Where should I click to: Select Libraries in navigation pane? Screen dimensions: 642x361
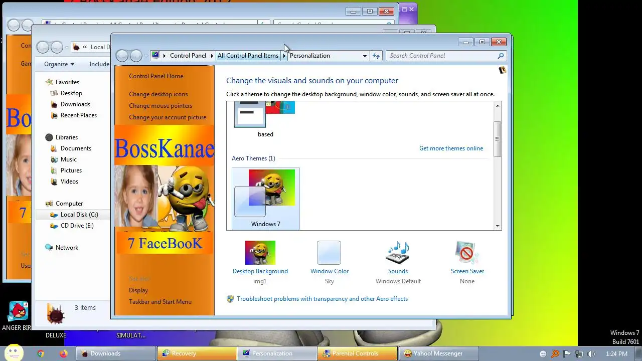click(x=66, y=137)
